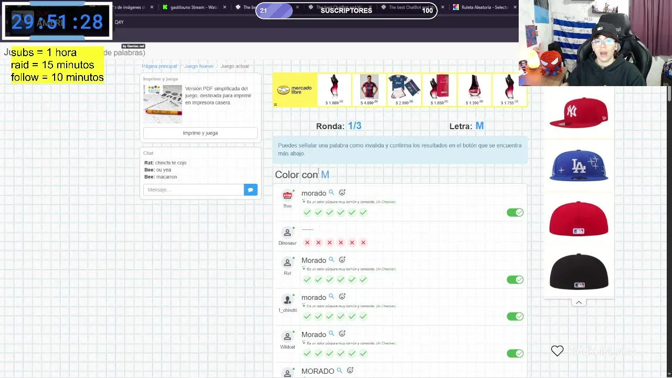Viewport: 672px width, 378px height.
Task: Toggle validity switch for Wildcat's Morado
Action: (x=515, y=353)
